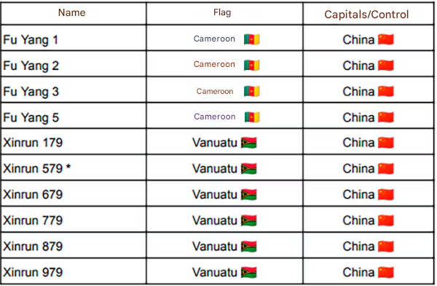Click the Cameroon flag icon for Fu Yang 3
This screenshot has height=286, width=437.
pyautogui.click(x=252, y=91)
